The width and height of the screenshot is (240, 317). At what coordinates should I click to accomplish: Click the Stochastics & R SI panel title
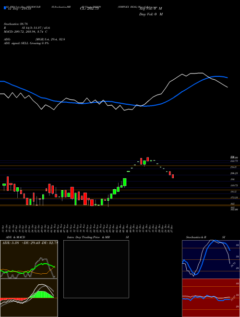pos(205,237)
